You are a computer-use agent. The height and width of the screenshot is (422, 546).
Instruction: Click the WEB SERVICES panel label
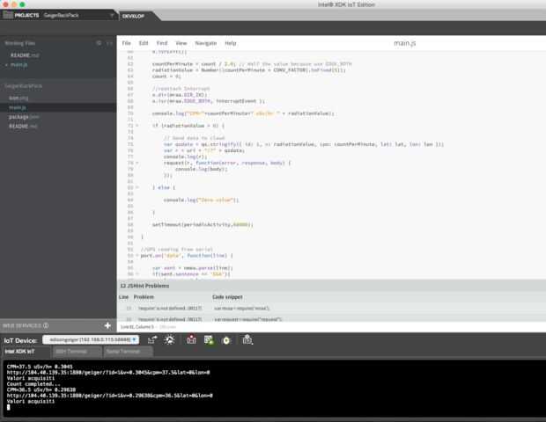click(22, 325)
